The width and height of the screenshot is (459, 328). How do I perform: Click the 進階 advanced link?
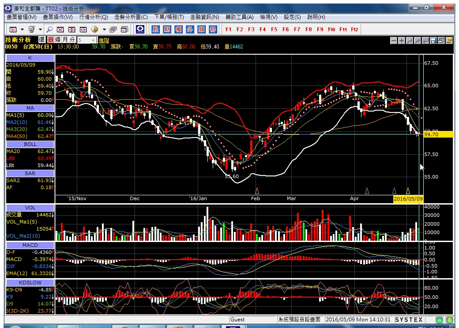click(104, 41)
